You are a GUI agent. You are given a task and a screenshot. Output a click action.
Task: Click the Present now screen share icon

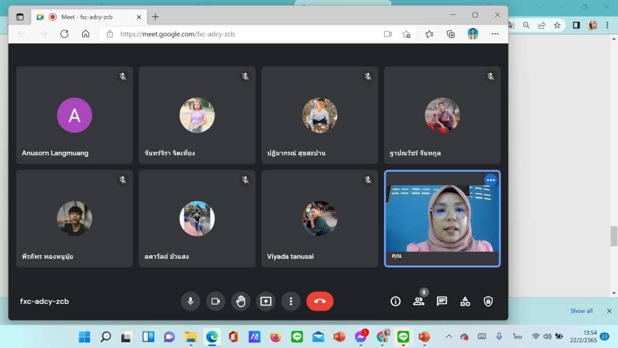[x=266, y=301]
